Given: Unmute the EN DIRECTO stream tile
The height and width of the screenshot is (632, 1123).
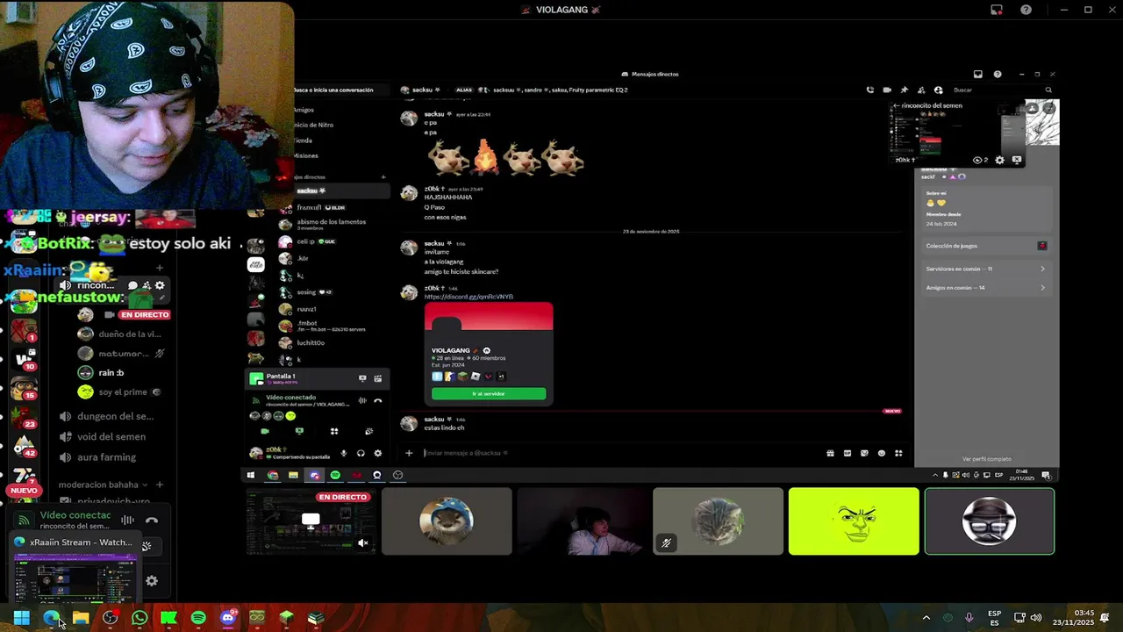Looking at the screenshot, I should 363,543.
